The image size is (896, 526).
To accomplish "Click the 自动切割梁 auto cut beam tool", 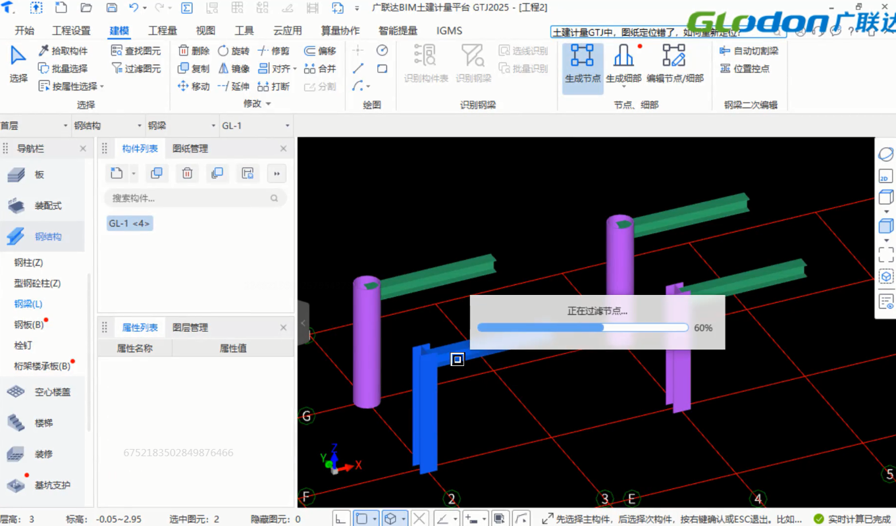I will pyautogui.click(x=749, y=51).
